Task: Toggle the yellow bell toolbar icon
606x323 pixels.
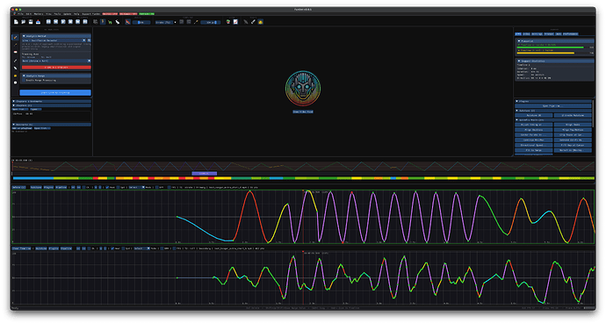Action: point(261,22)
